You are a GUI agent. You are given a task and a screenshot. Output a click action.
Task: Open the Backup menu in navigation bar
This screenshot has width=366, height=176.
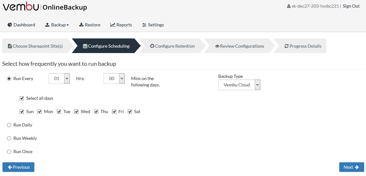(57, 25)
